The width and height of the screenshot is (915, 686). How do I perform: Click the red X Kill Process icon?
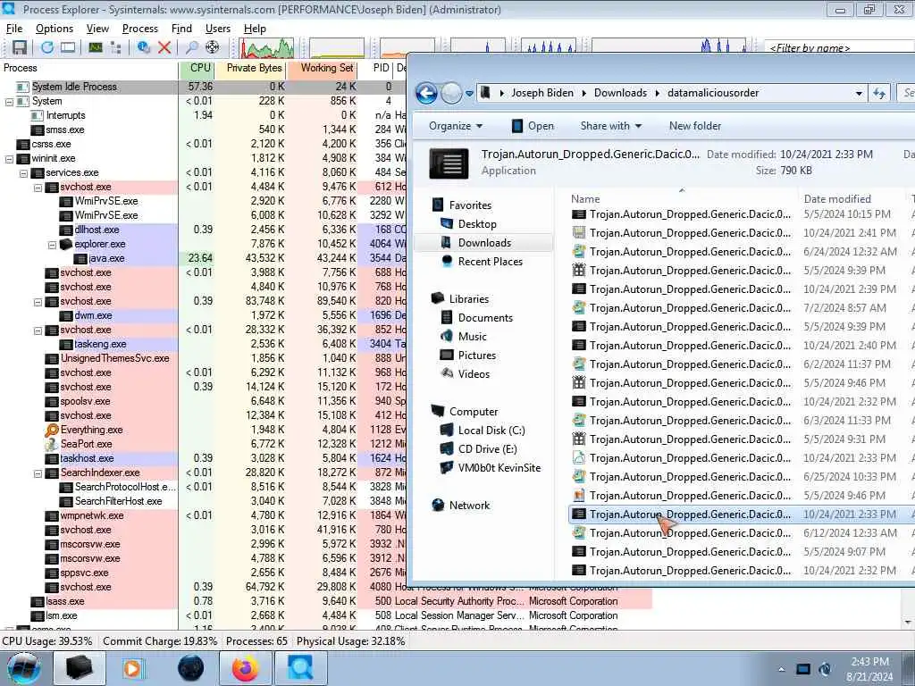(164, 47)
